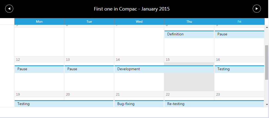
Task: Open the Testing event starting Monday 19
Action: (64, 104)
